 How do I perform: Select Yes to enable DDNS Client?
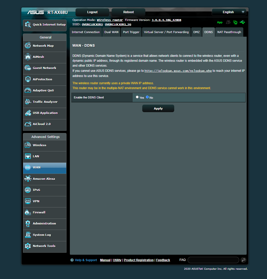click(x=137, y=97)
